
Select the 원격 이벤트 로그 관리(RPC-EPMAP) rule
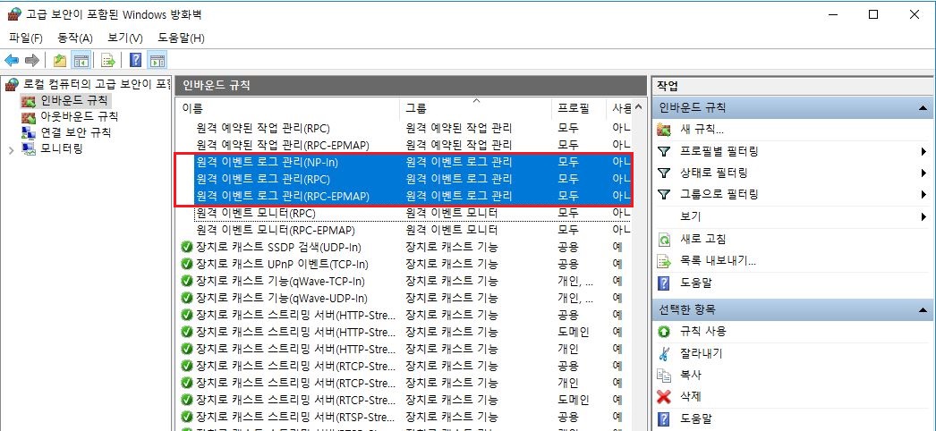[x=283, y=196]
